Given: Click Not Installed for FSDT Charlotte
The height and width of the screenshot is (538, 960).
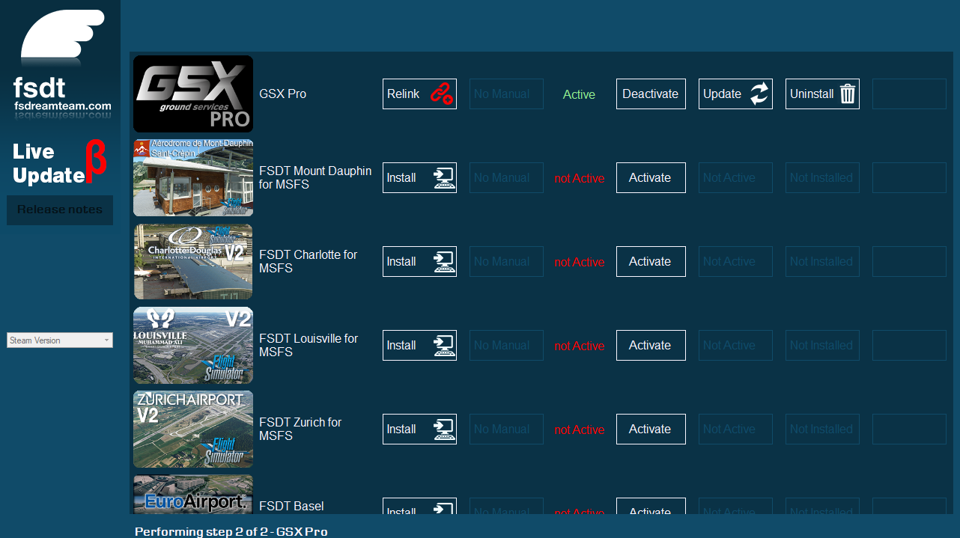Looking at the screenshot, I should tap(822, 262).
